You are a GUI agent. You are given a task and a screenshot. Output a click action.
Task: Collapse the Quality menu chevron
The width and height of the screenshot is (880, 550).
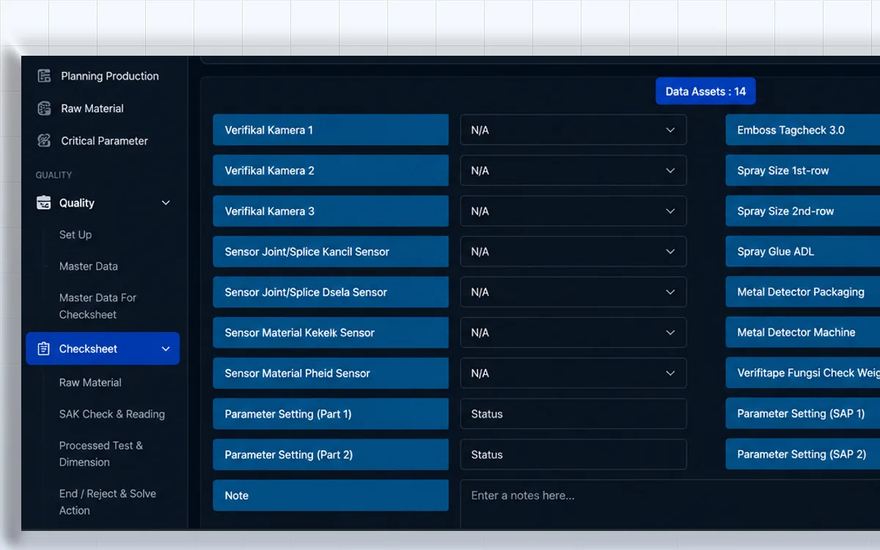[166, 203]
